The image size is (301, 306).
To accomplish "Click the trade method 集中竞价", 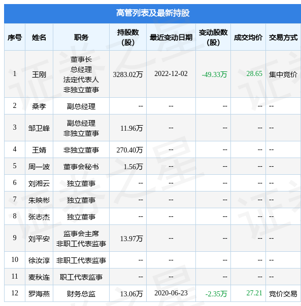I will point(283,74).
